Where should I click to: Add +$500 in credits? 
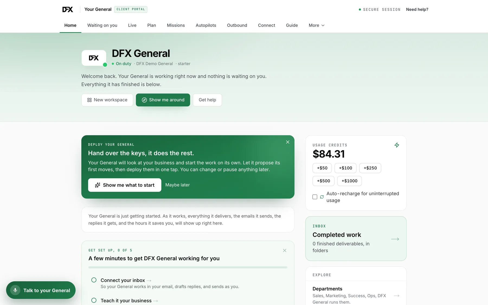(x=323, y=181)
